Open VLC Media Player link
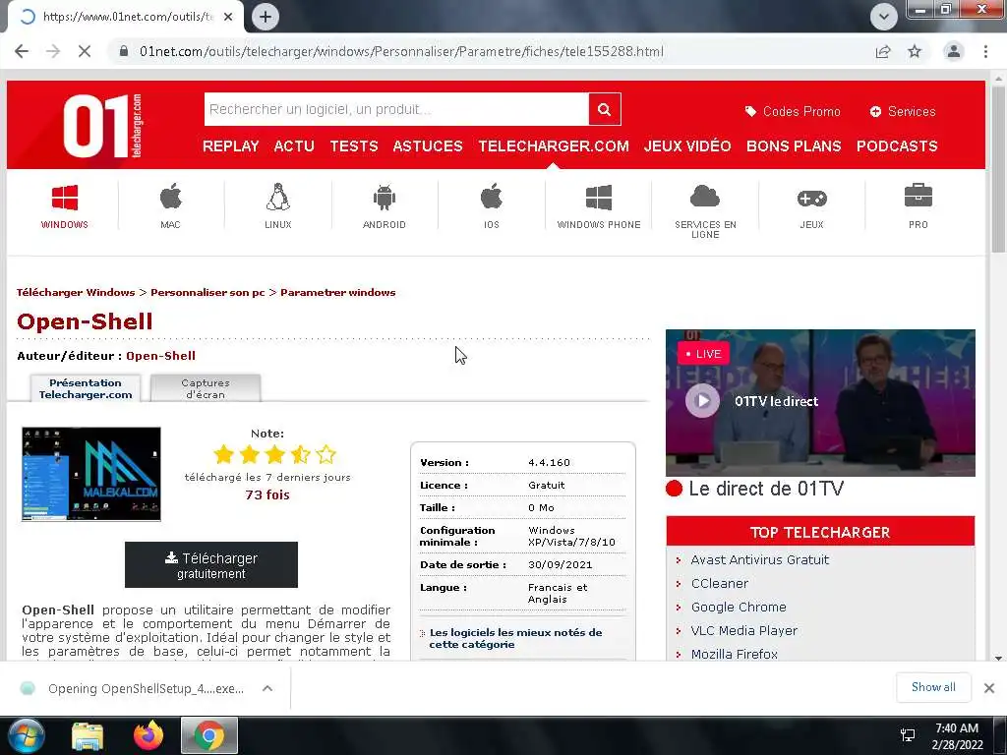 tap(743, 630)
